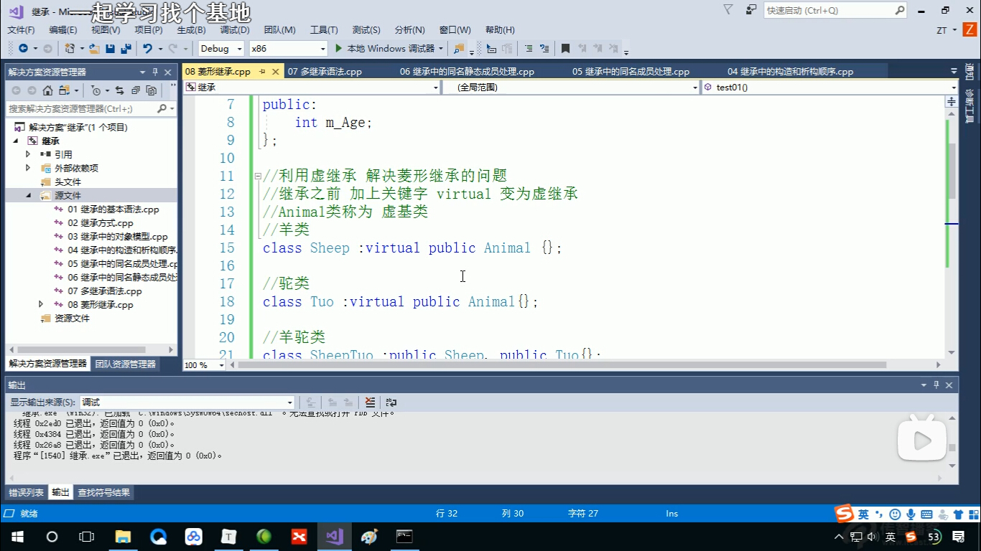Collapse the 源文件 folder in tree
This screenshot has width=981, height=551.
coord(29,196)
